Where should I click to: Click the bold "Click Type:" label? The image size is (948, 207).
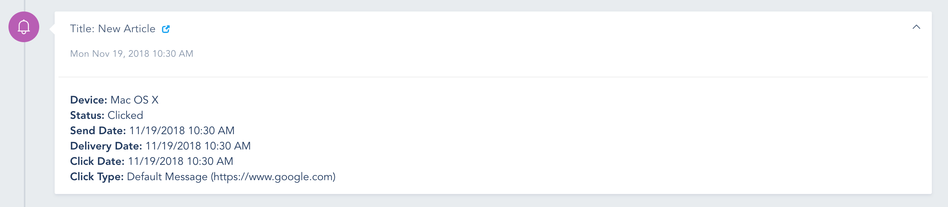click(97, 177)
